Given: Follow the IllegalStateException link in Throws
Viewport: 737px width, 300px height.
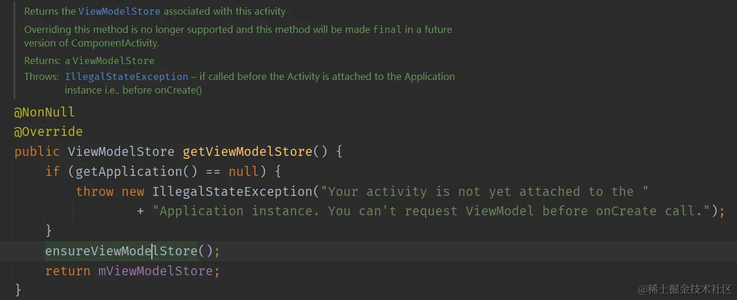Looking at the screenshot, I should pos(127,76).
